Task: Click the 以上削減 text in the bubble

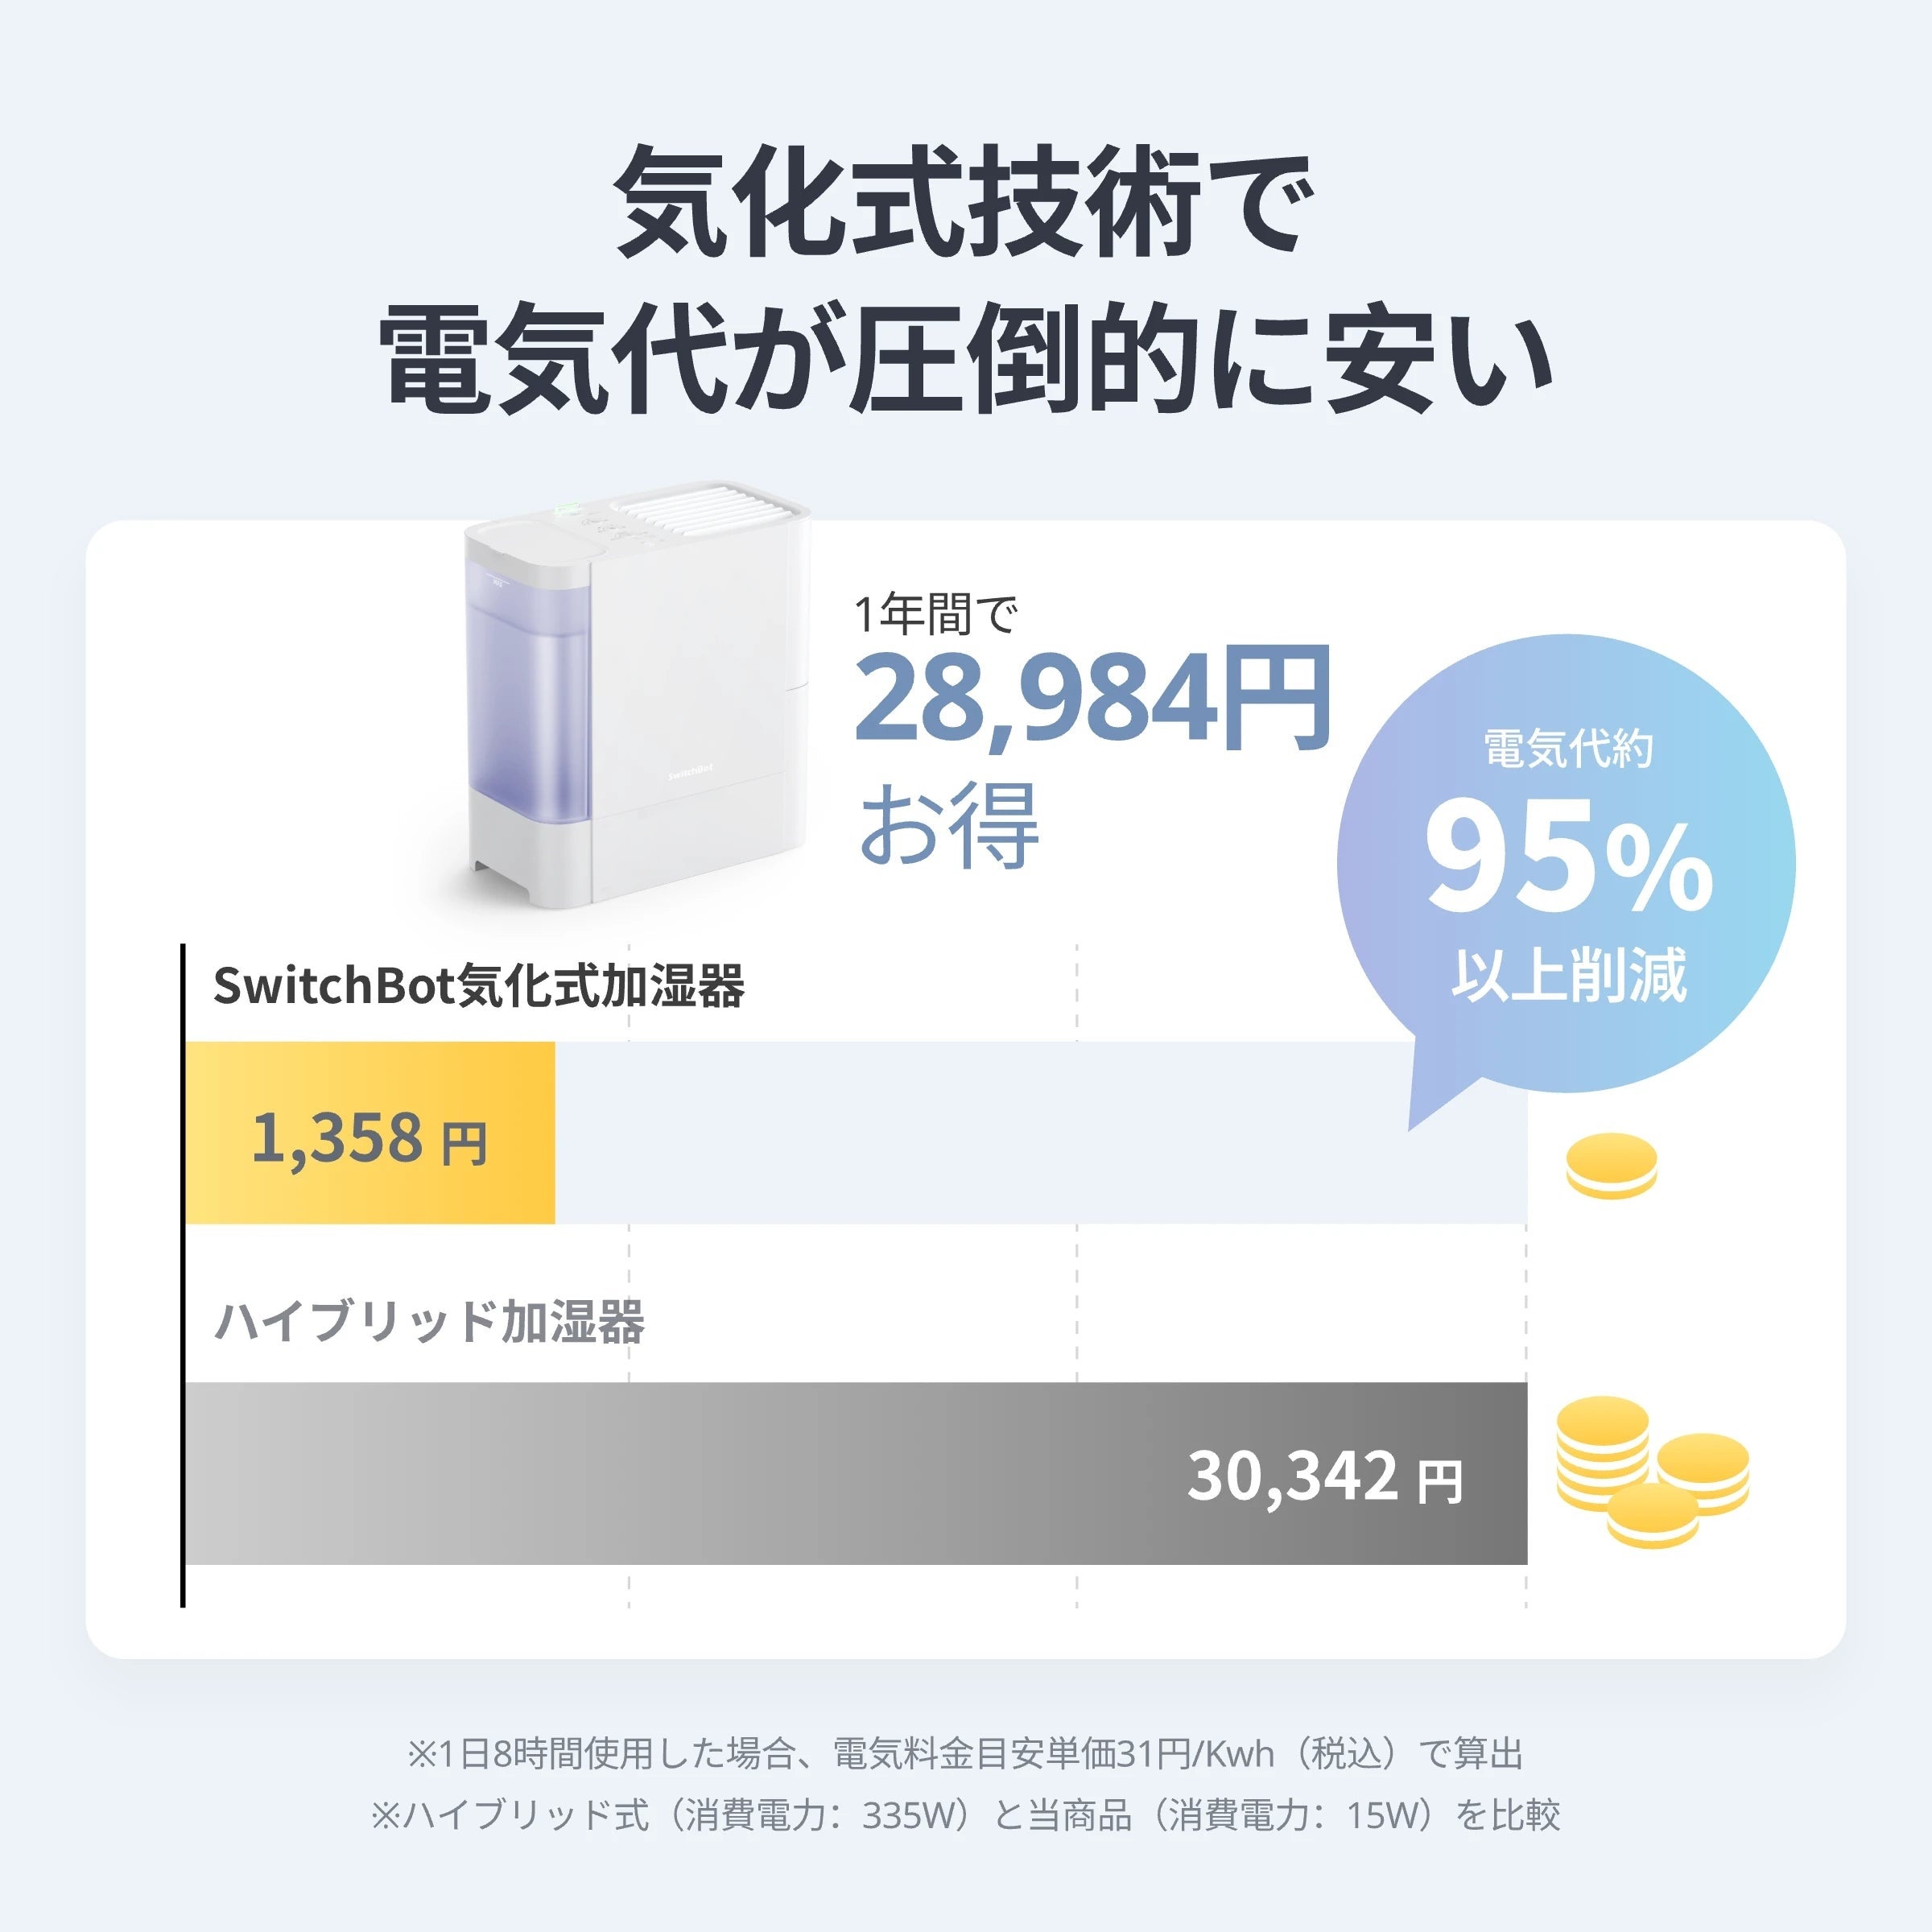Action: click(1569, 975)
